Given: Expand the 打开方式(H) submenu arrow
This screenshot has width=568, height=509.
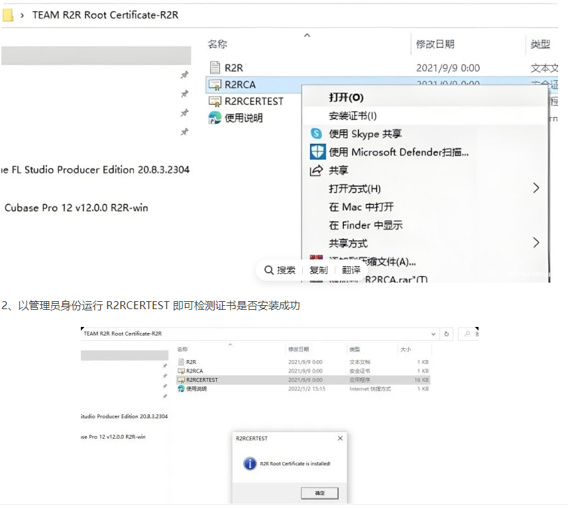Looking at the screenshot, I should click(536, 188).
